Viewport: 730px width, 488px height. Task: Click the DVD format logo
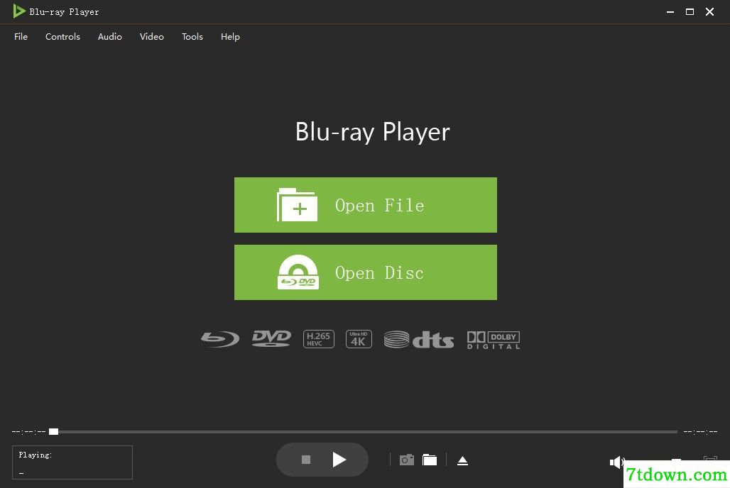click(271, 338)
